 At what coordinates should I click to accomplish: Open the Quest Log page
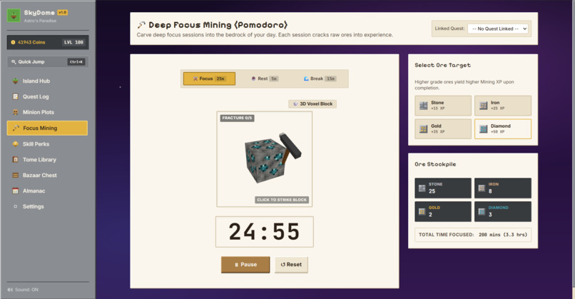click(x=47, y=97)
